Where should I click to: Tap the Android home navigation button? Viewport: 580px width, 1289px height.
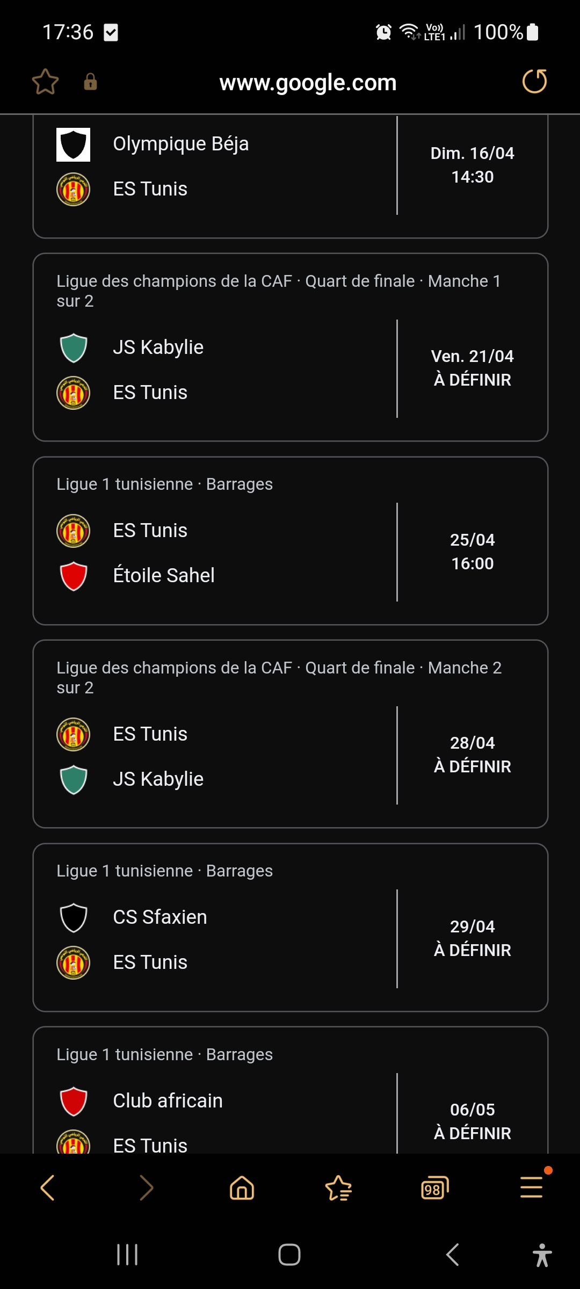[289, 1255]
